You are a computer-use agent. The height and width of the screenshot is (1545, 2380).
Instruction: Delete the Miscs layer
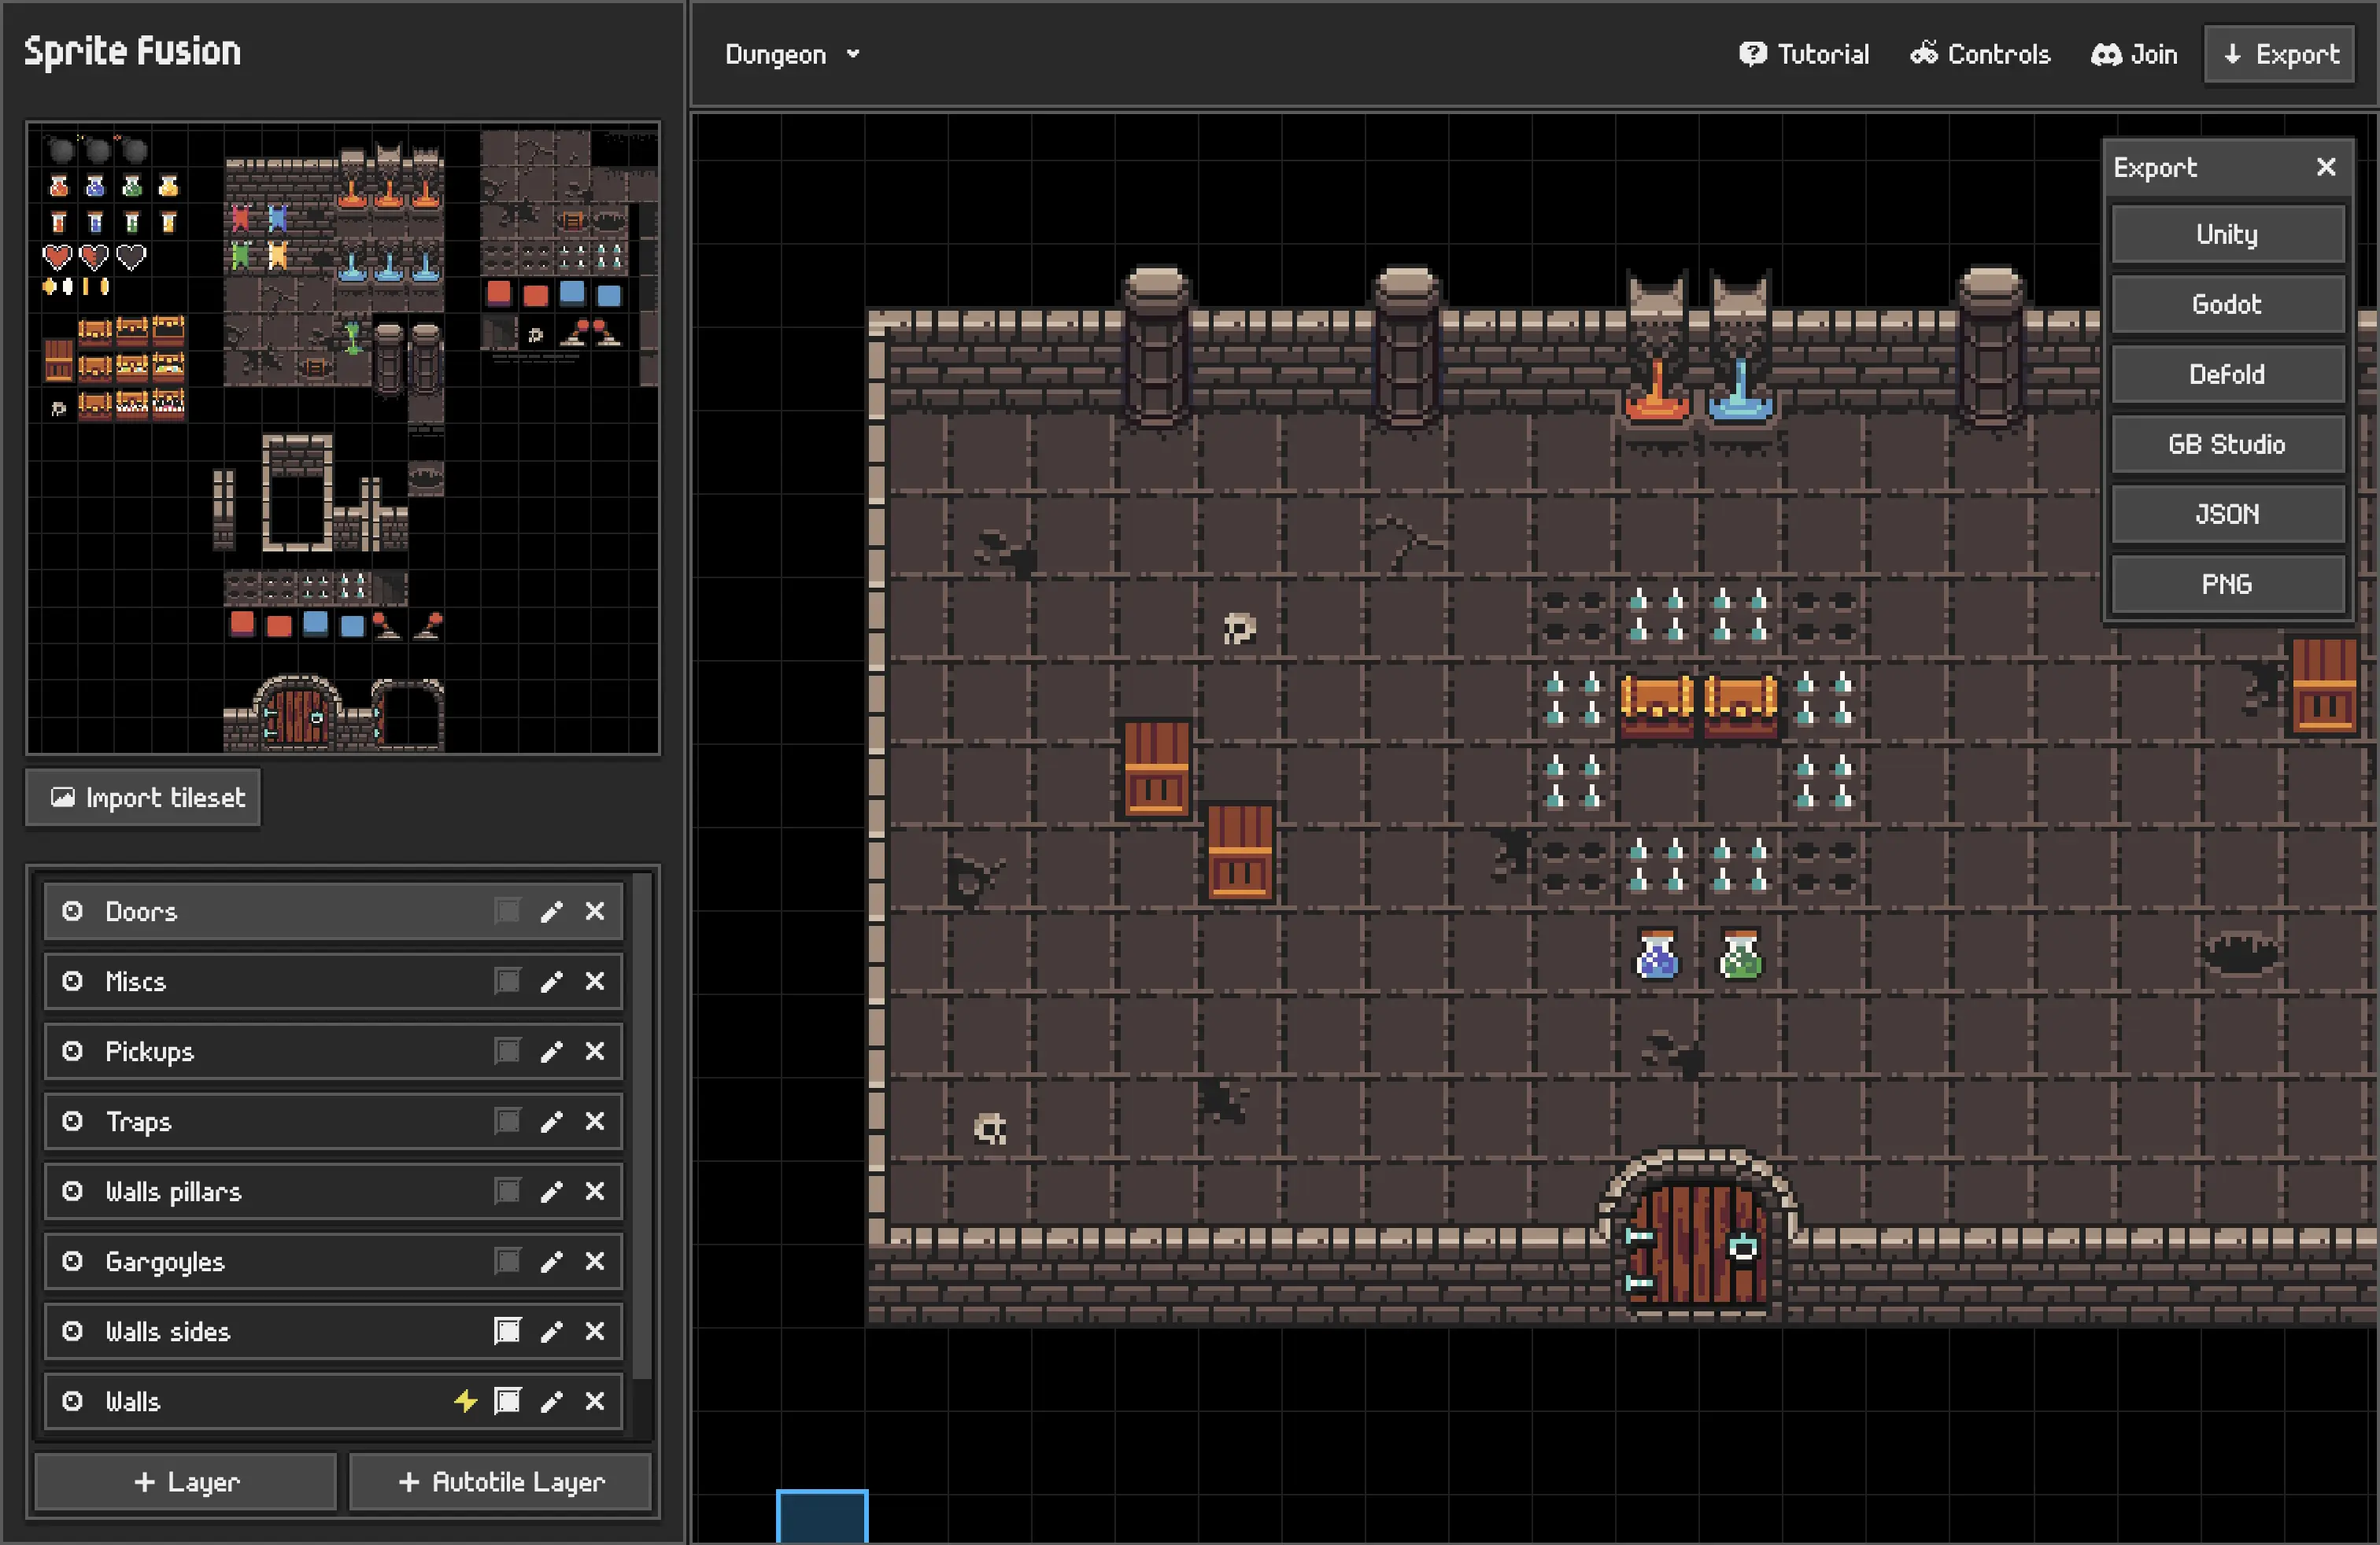595,980
